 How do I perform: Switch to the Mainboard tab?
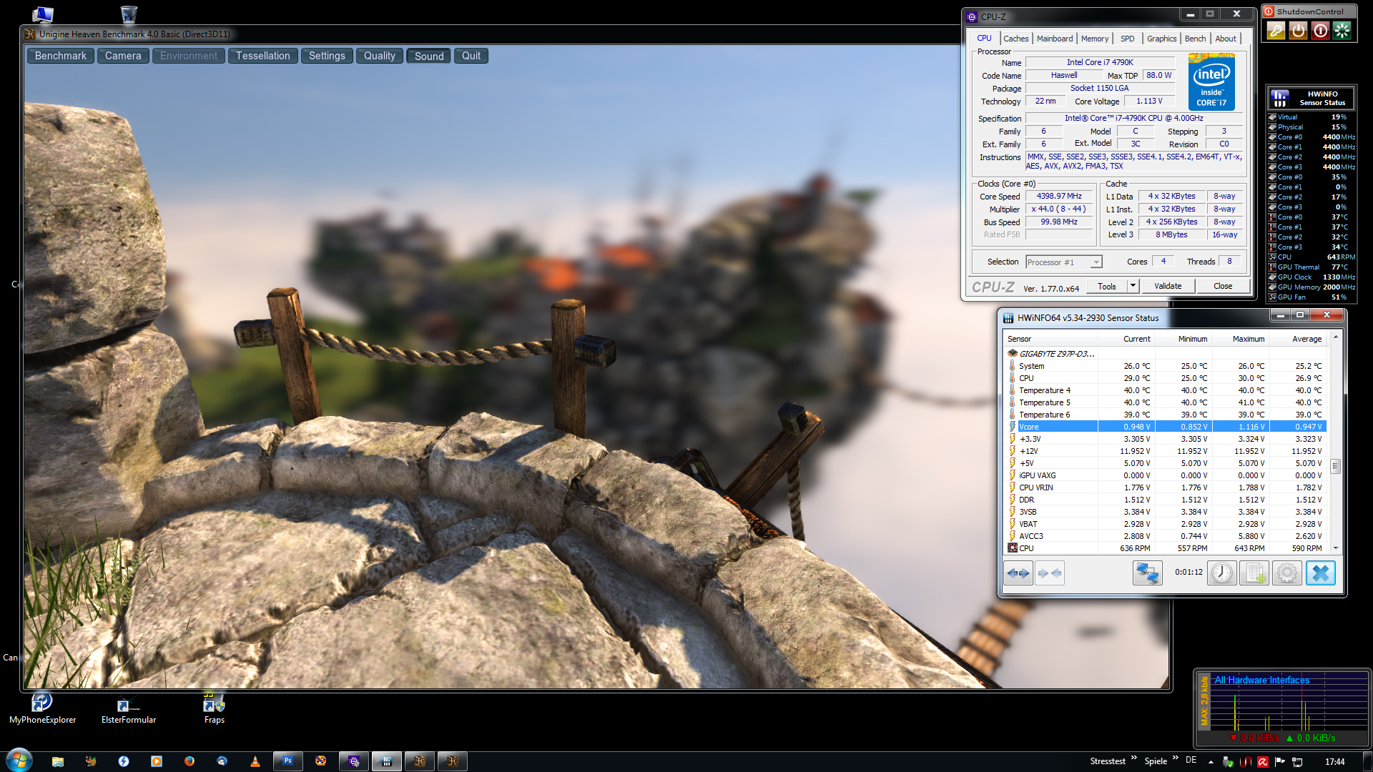click(x=1054, y=39)
